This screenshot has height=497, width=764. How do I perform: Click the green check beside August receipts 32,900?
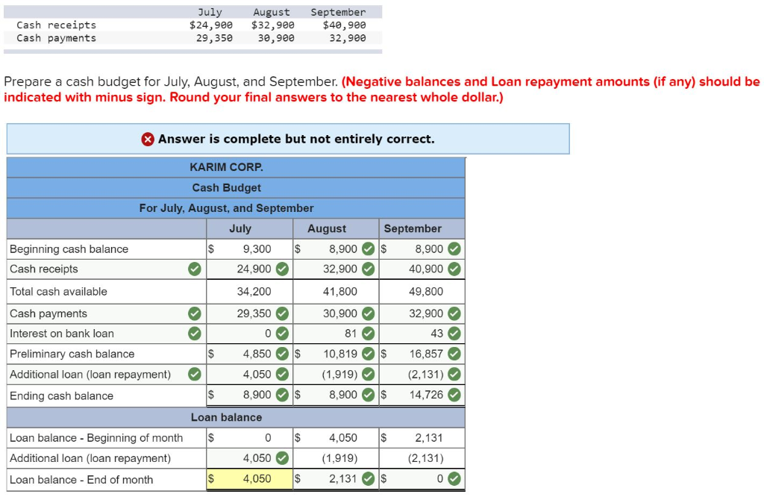tap(369, 269)
